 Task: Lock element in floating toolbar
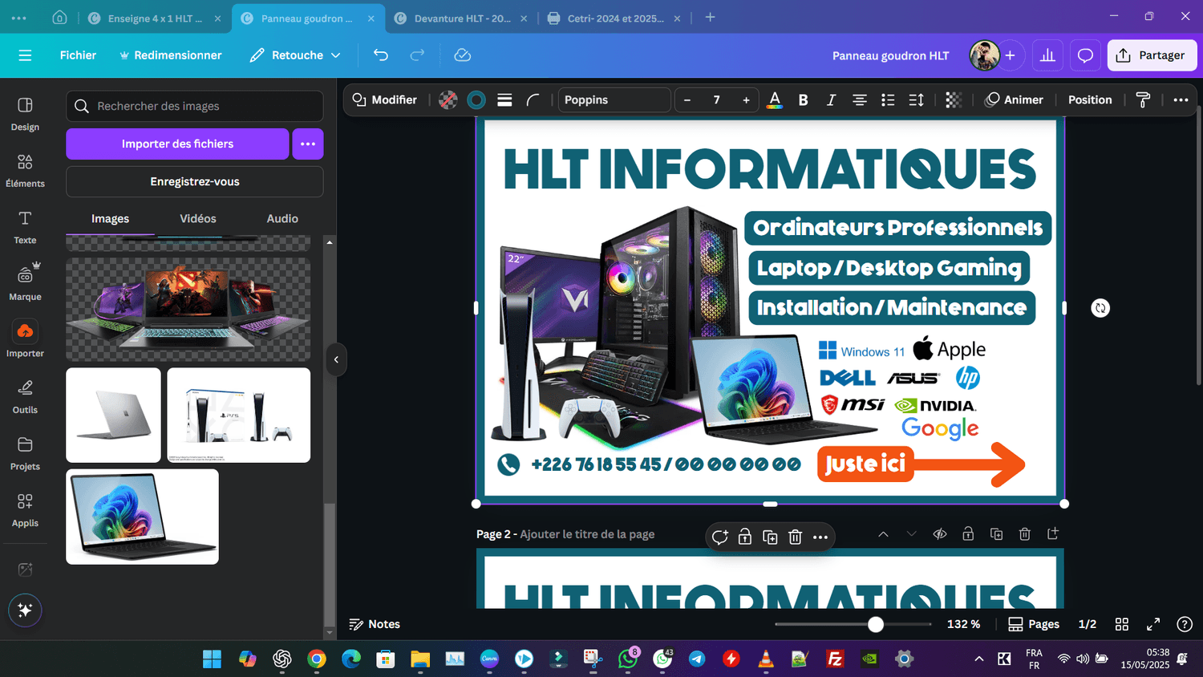pos(745,537)
